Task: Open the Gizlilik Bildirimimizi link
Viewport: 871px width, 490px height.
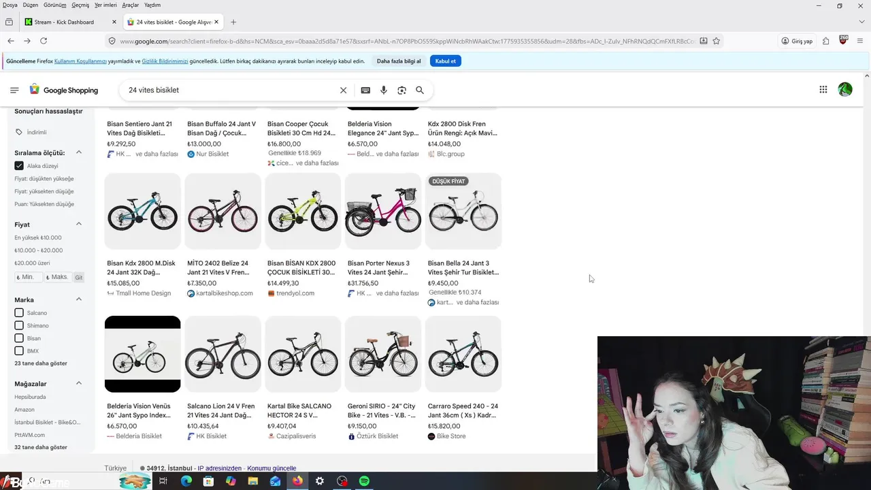Action: (165, 61)
